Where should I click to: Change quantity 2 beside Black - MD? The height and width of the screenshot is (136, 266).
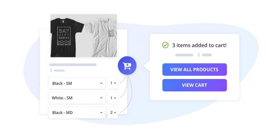point(113,113)
